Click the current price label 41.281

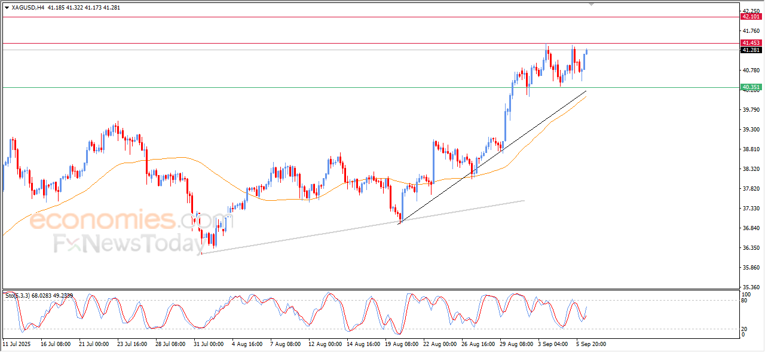[x=751, y=50]
